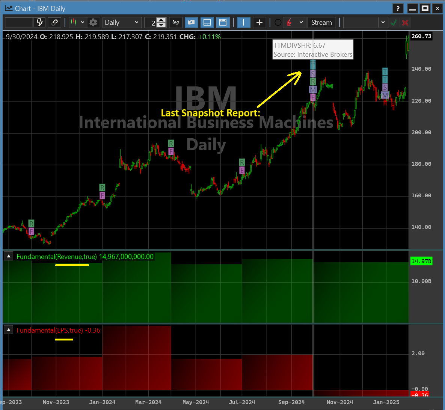The height and width of the screenshot is (410, 445).
Task: Toggle log scale button
Action: pos(175,23)
